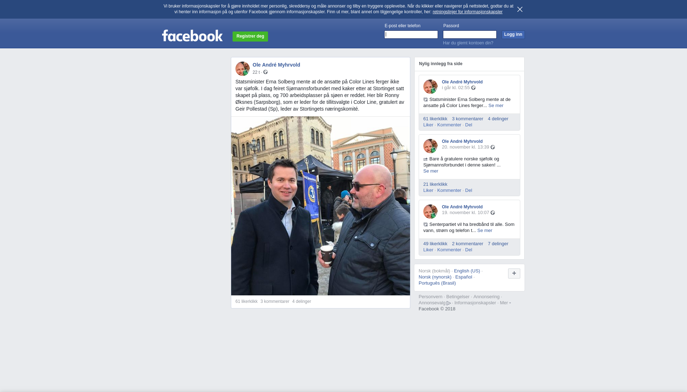687x392 pixels.
Task: Open 'Har du glemt kontoen din?' link
Action: point(468,43)
